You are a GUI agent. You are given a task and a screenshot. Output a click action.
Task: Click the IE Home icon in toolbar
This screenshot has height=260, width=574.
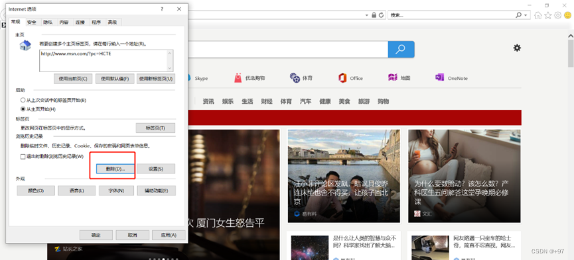[538, 15]
